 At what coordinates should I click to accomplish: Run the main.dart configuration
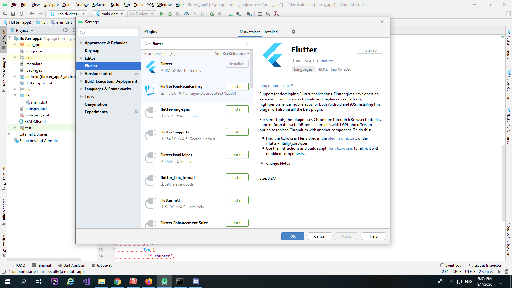[x=162, y=14]
